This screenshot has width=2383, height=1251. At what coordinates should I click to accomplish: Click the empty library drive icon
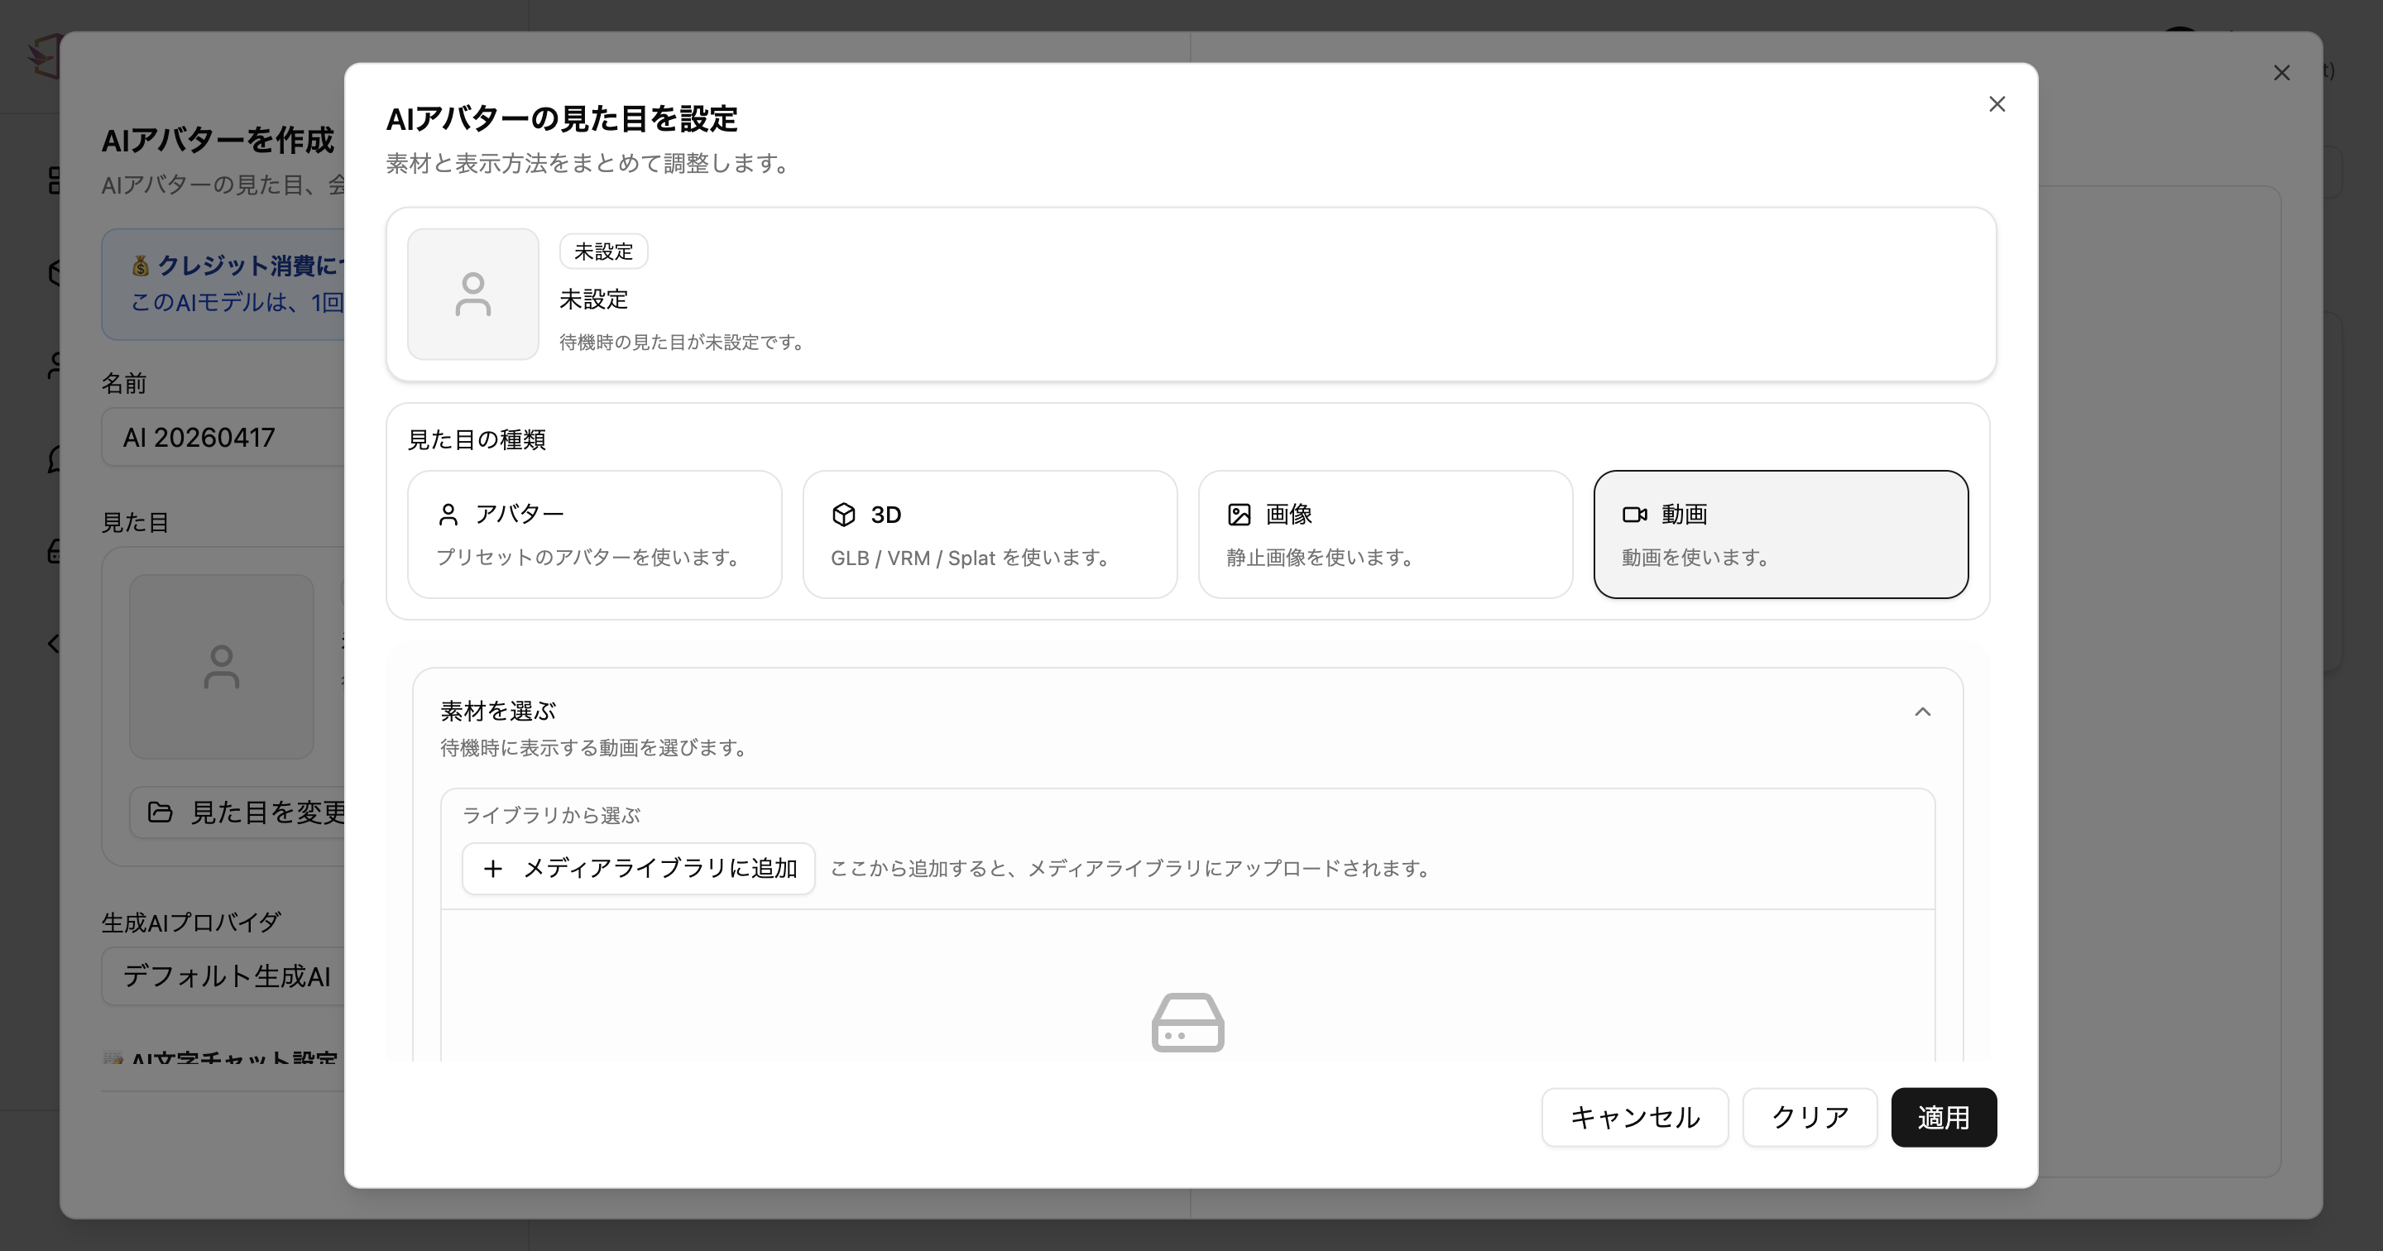(x=1188, y=1023)
